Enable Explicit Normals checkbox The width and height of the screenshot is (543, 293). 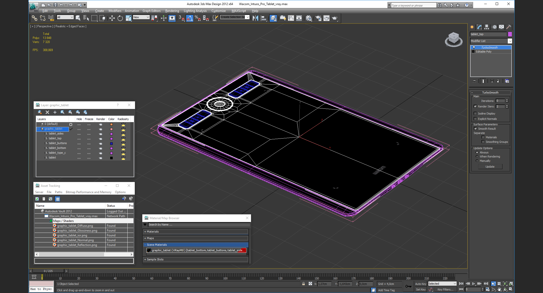point(475,119)
